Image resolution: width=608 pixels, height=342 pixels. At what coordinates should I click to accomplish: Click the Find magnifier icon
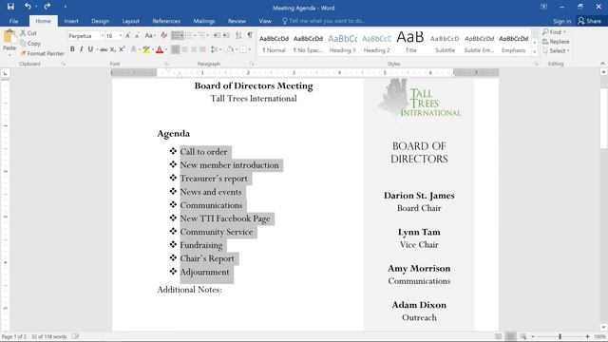click(x=545, y=31)
